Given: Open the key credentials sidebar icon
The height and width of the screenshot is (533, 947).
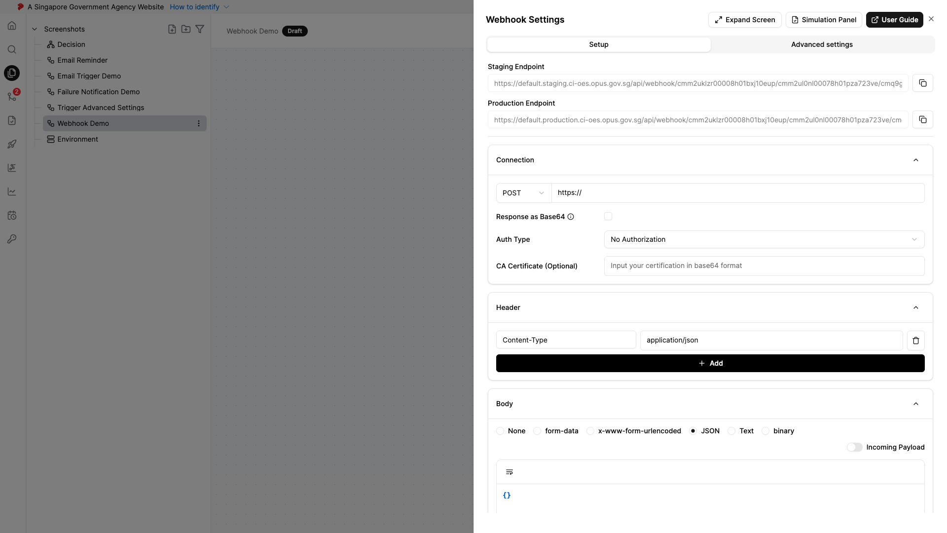Looking at the screenshot, I should 12,239.
